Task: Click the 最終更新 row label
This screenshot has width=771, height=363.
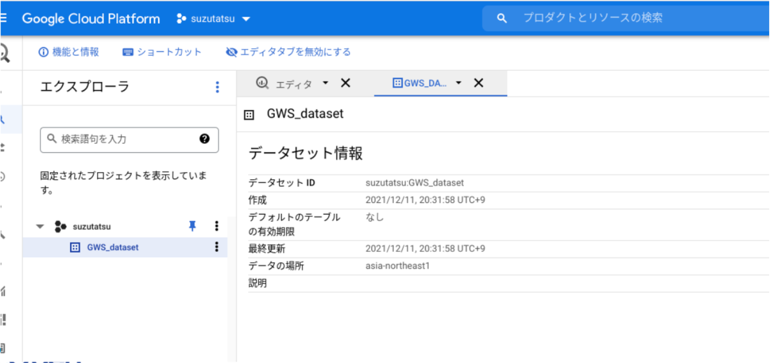Action: (267, 249)
